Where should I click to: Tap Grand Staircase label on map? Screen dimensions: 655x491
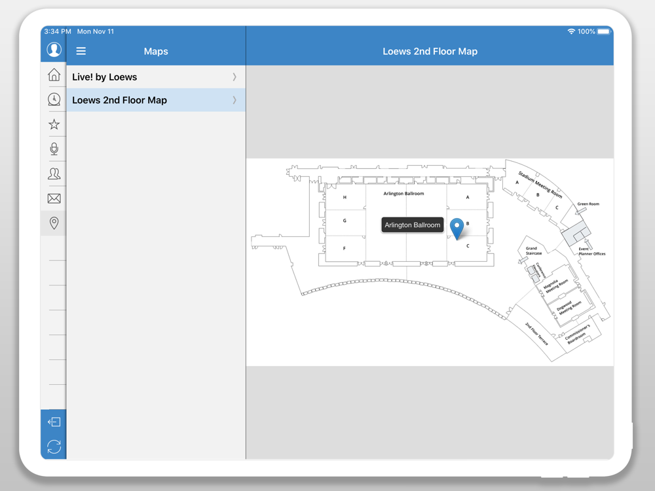(533, 251)
